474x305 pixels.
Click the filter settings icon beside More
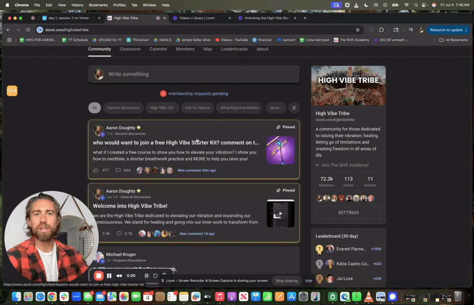pos(294,108)
